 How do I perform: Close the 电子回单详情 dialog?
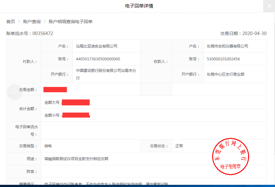(x=269, y=6)
